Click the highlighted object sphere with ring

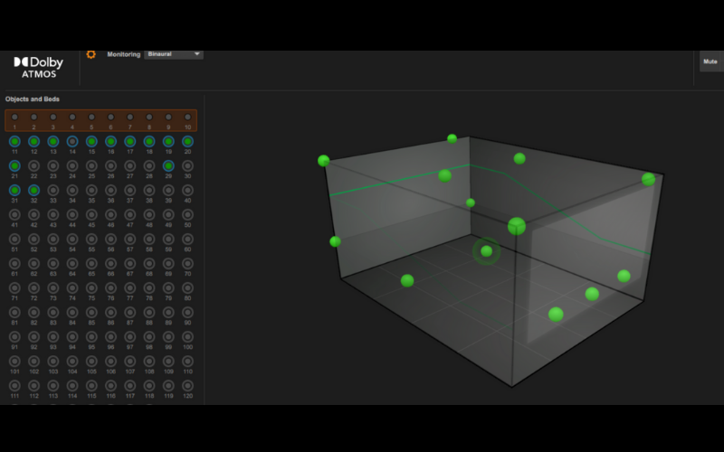[486, 251]
